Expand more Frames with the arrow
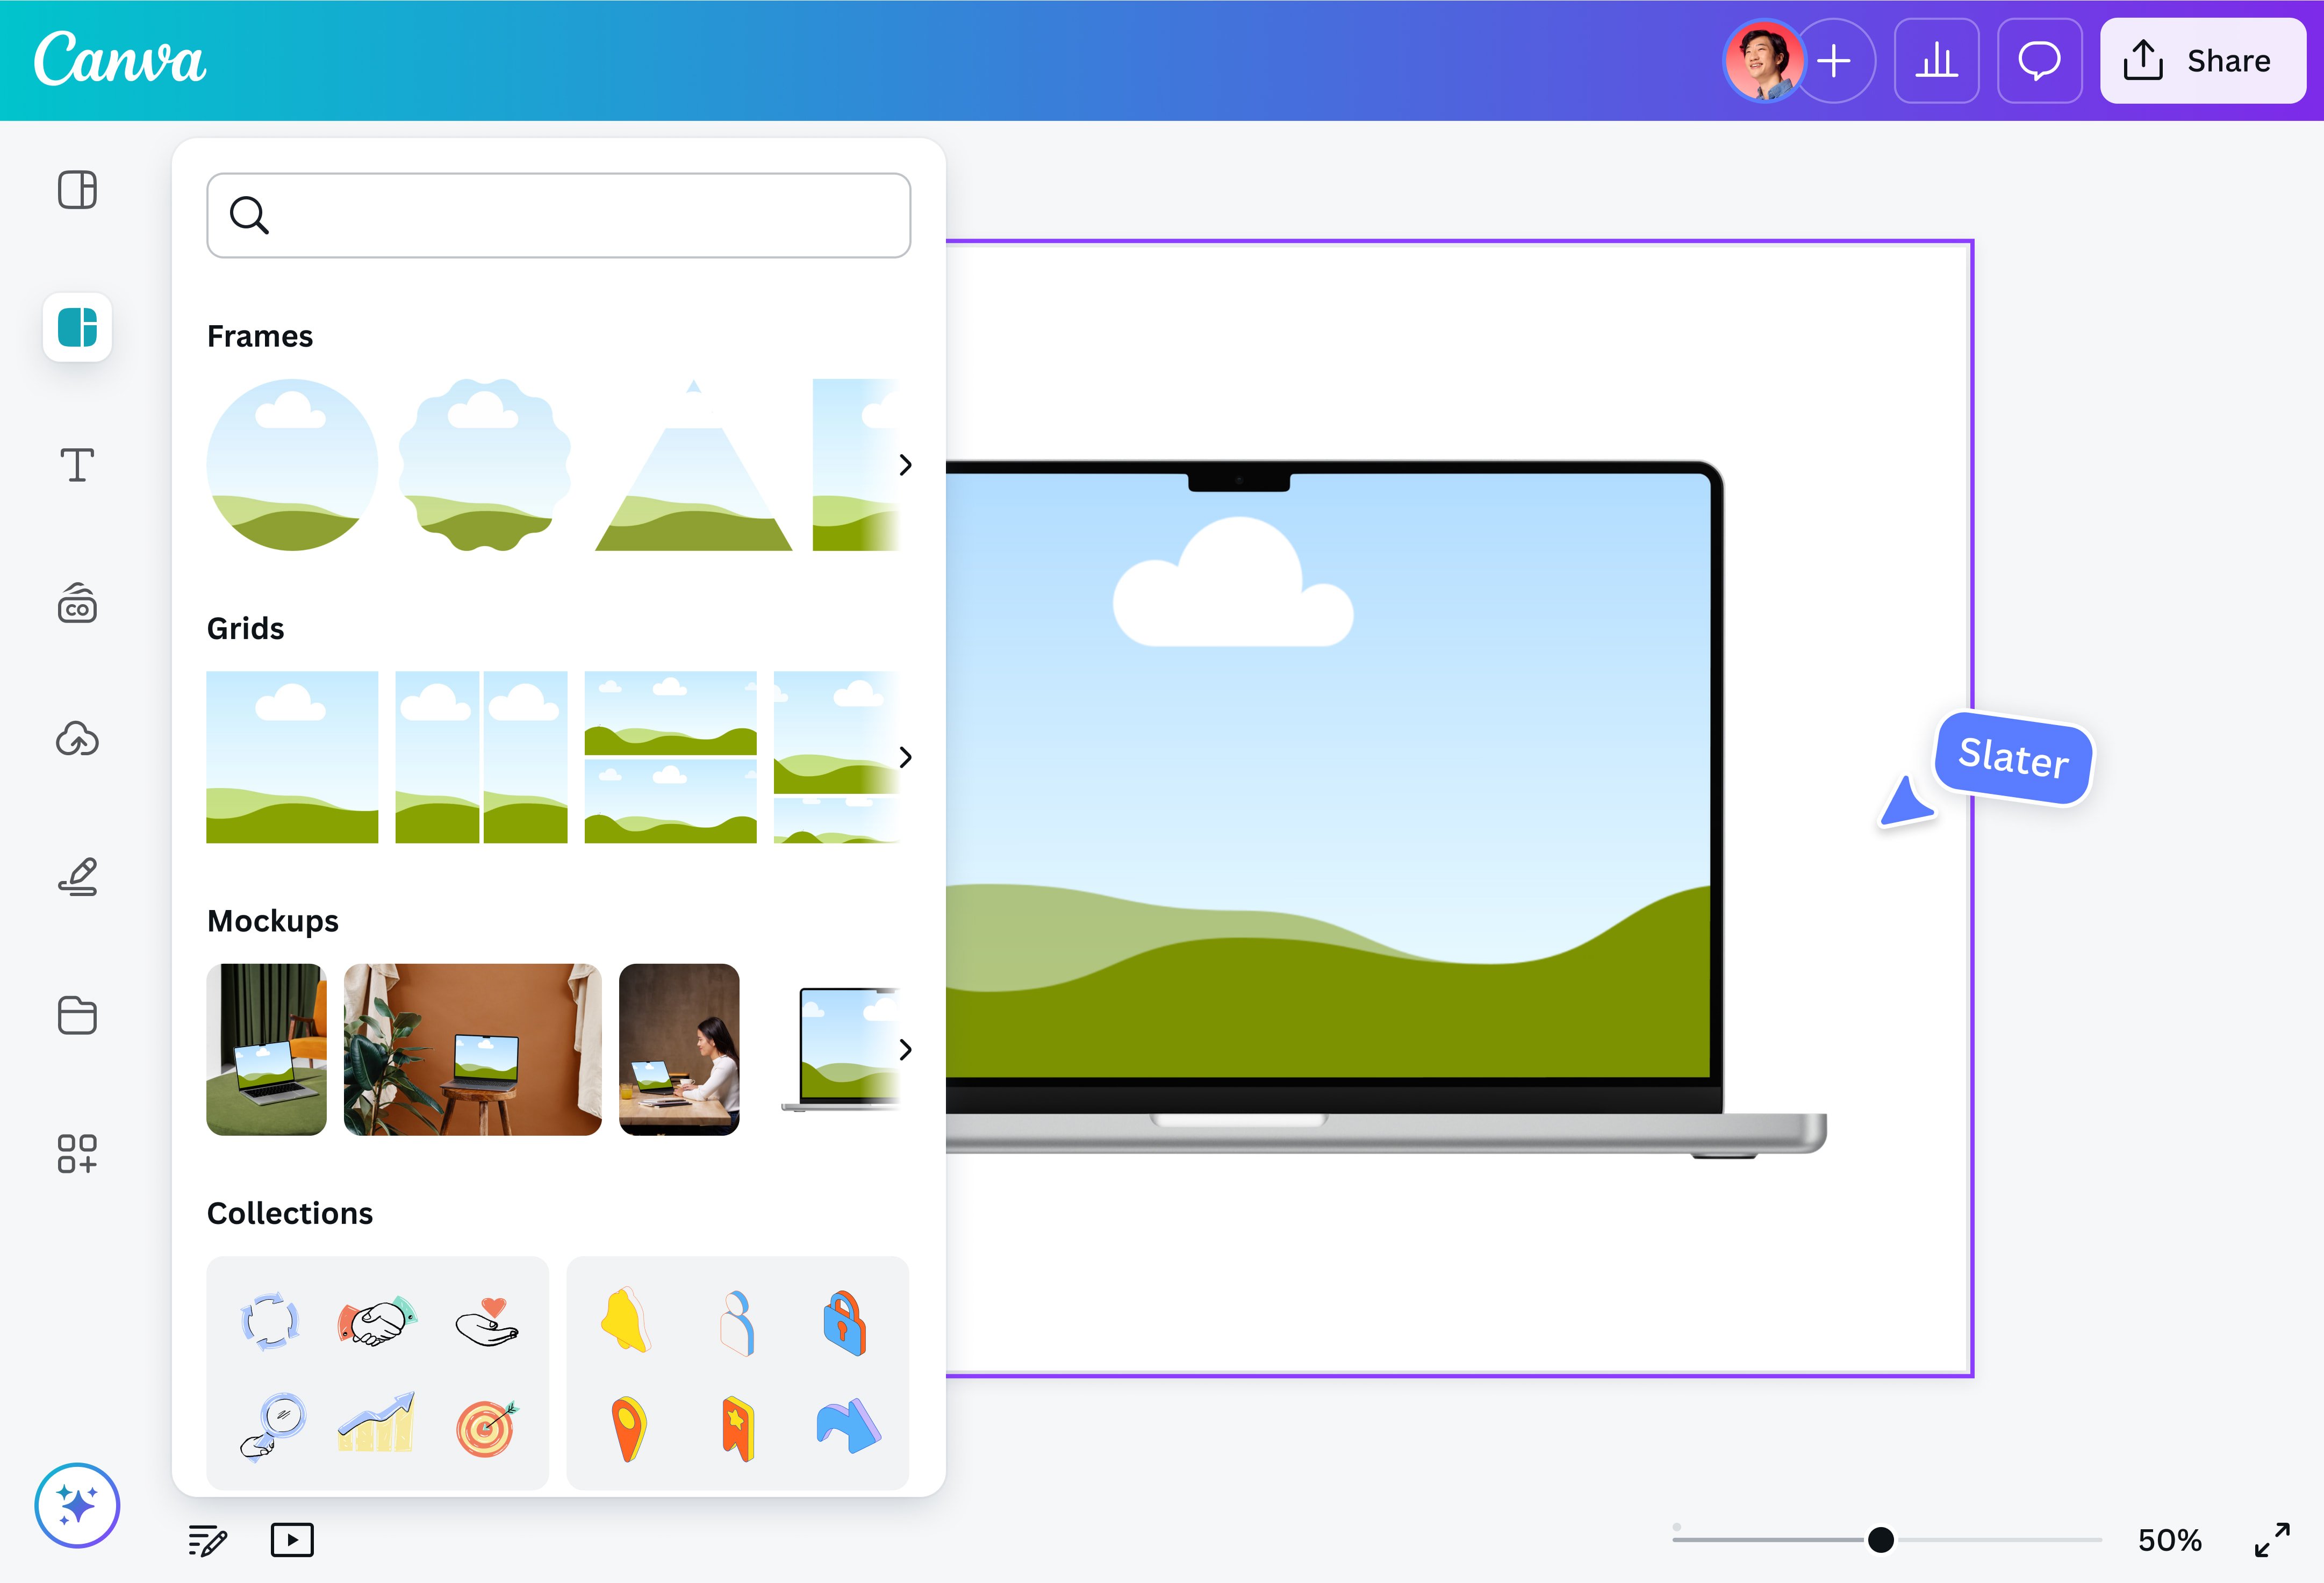The width and height of the screenshot is (2324, 1583). 905,465
